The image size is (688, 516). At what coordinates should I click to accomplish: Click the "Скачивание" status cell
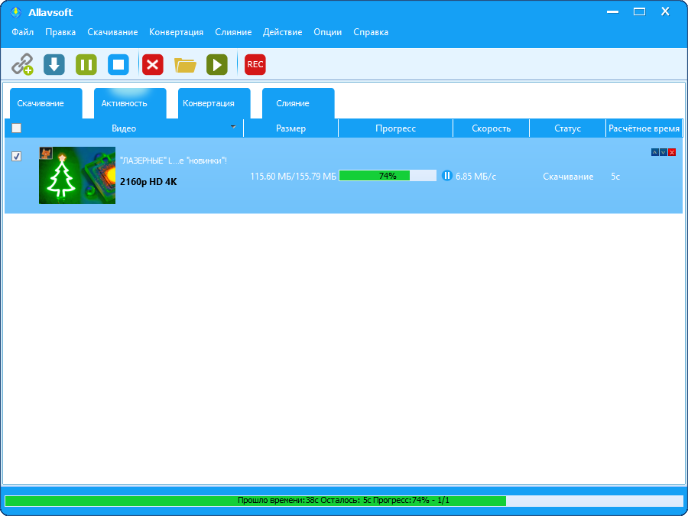coord(568,177)
